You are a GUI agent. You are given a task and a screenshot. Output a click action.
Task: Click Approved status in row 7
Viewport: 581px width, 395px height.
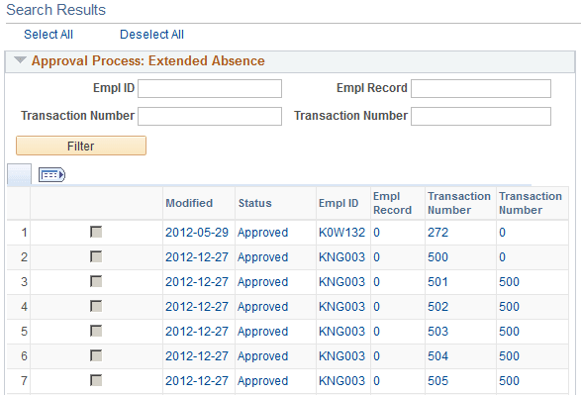click(262, 381)
